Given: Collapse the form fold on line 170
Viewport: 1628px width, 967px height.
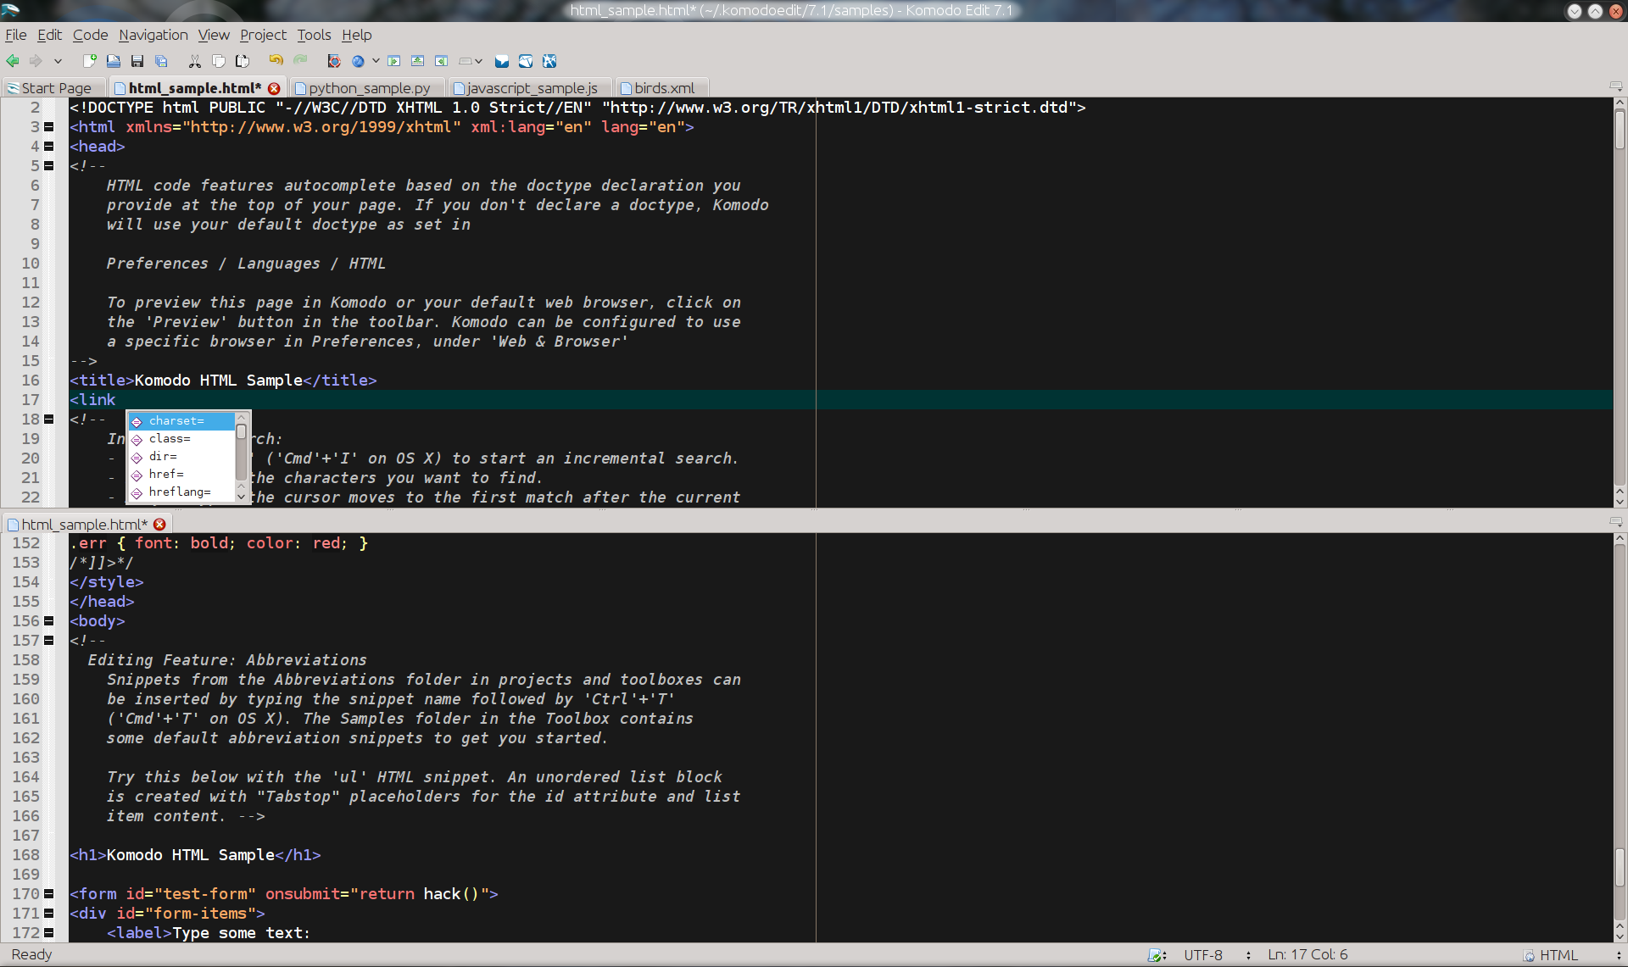Looking at the screenshot, I should point(49,894).
